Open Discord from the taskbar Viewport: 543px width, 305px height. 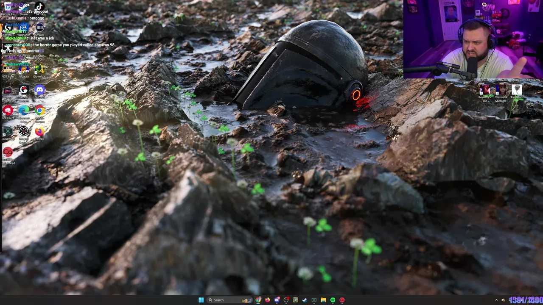click(x=277, y=300)
